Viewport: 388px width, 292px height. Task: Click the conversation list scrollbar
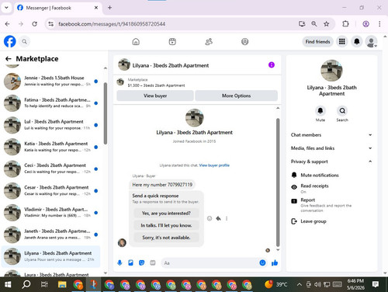point(106,113)
